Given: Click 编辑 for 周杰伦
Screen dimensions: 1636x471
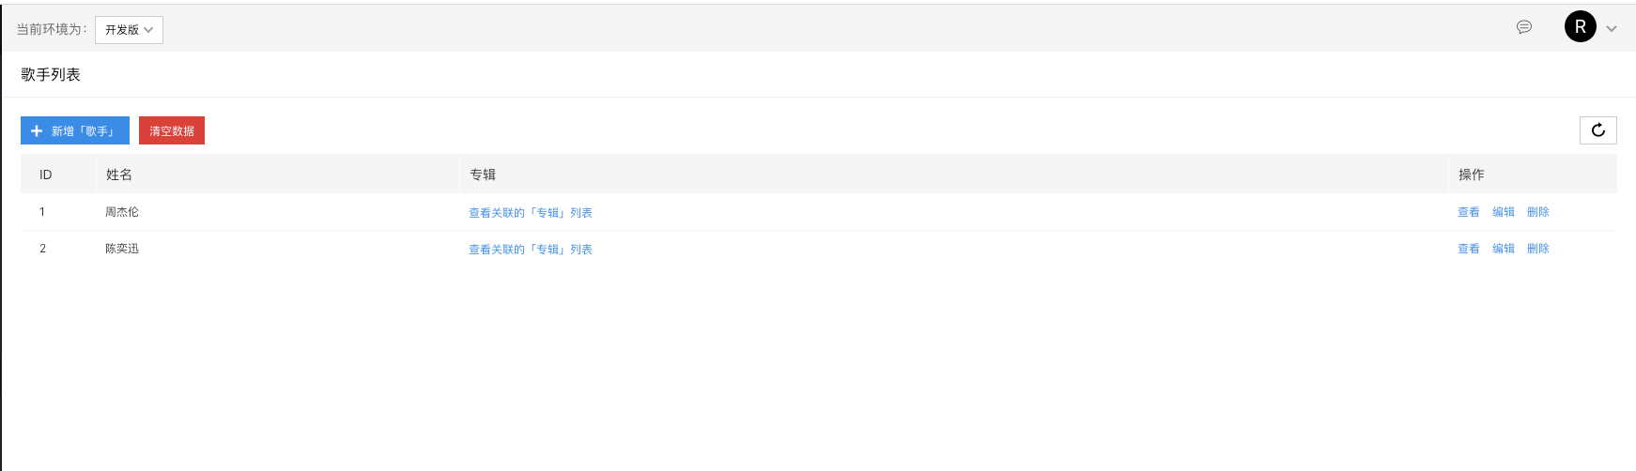Looking at the screenshot, I should click(1504, 212).
